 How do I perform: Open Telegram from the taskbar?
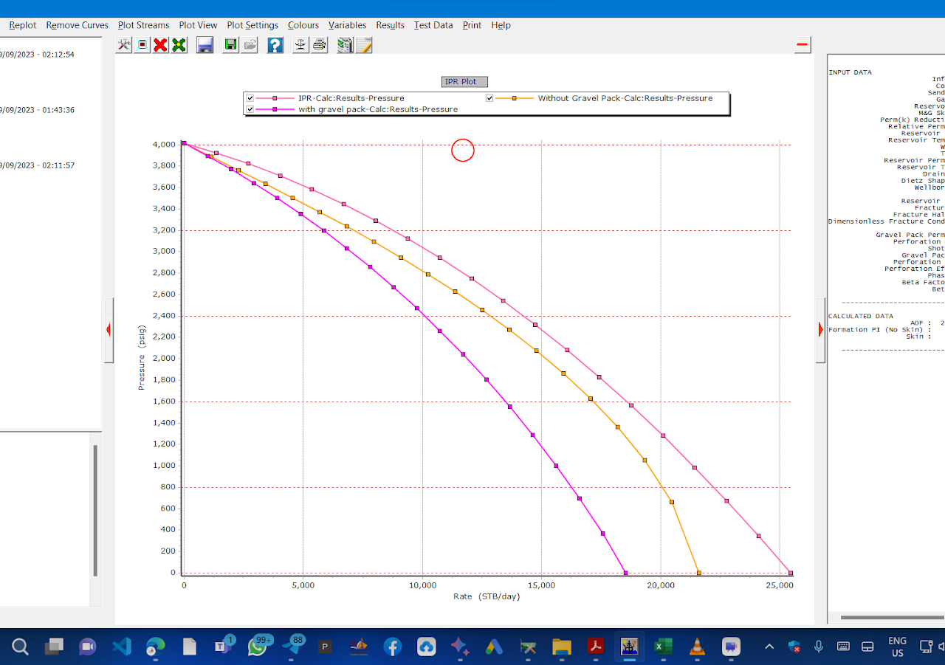292,647
